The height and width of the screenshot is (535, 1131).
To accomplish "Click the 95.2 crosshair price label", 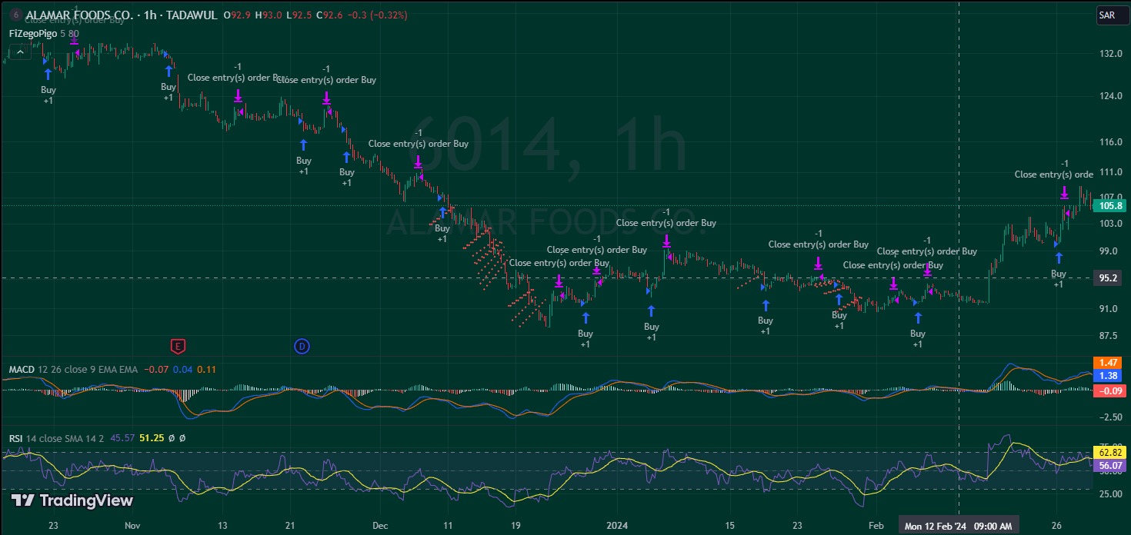I will (x=1109, y=278).
